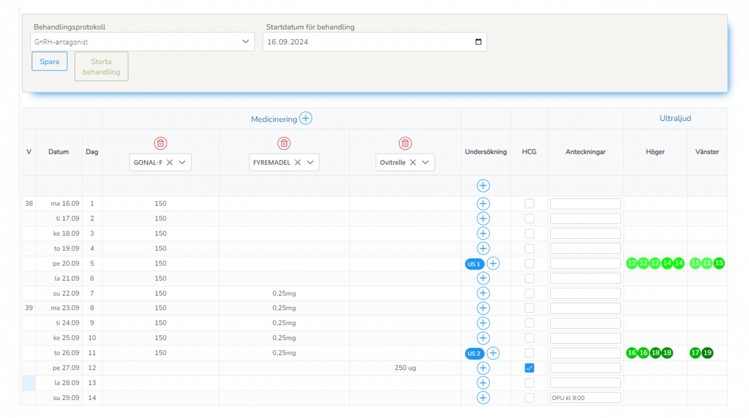Open the US 2 examination tag

[x=474, y=353]
